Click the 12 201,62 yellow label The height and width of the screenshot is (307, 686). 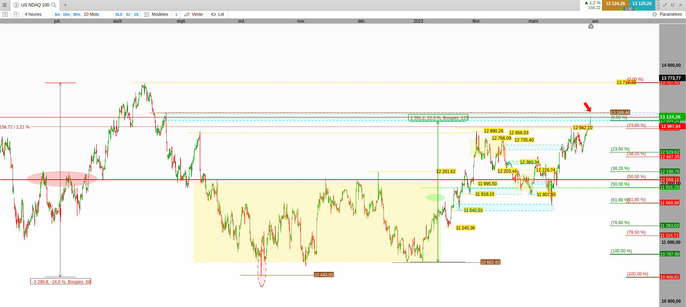click(446, 172)
